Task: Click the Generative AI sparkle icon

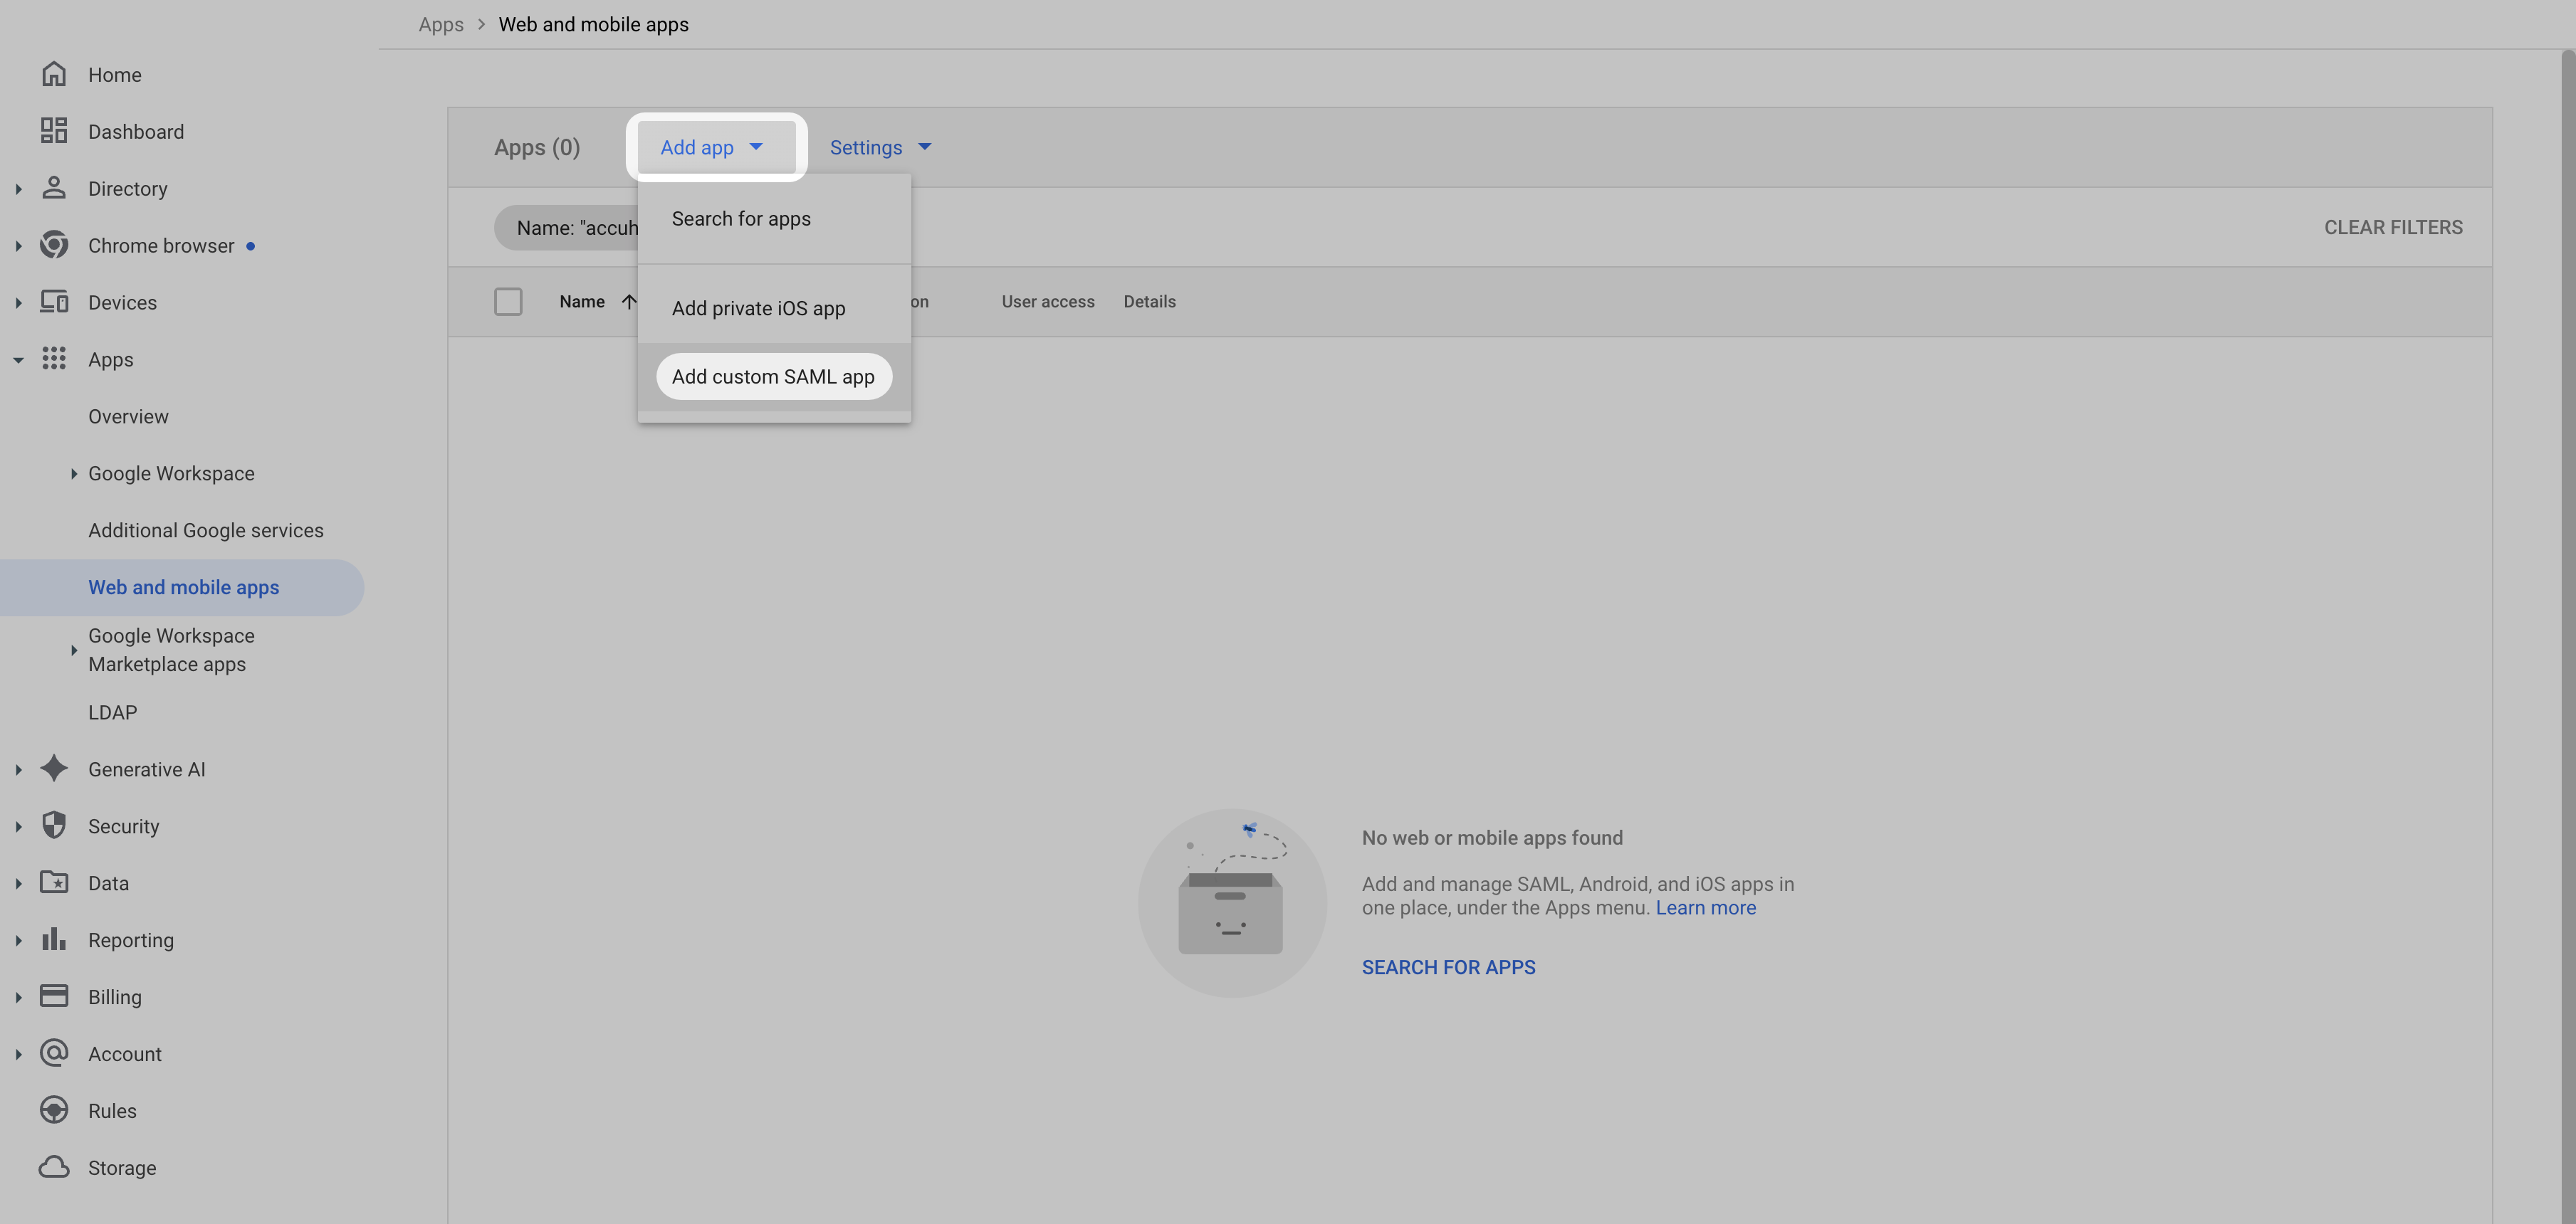Action: click(54, 769)
